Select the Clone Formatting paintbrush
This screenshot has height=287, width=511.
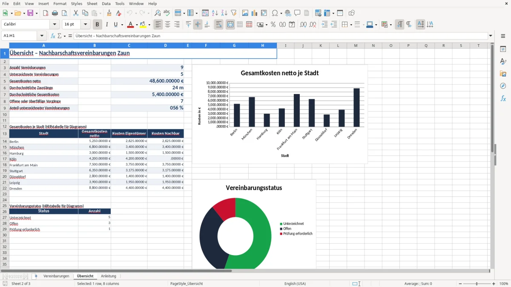click(109, 13)
